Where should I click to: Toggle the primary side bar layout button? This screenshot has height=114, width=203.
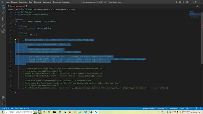click(x=177, y=2)
